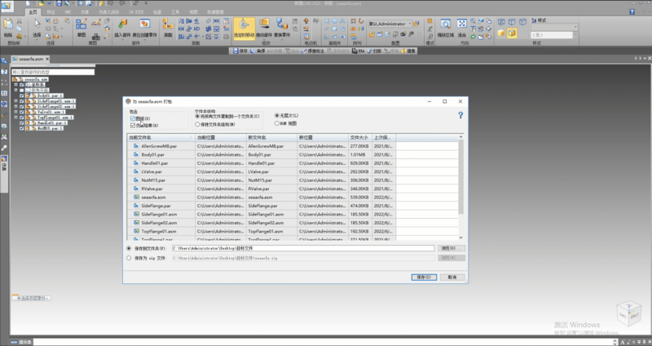The height and width of the screenshot is (346, 652).
Task: Expand the TopFlange01.asm tree node
Action: (15, 117)
